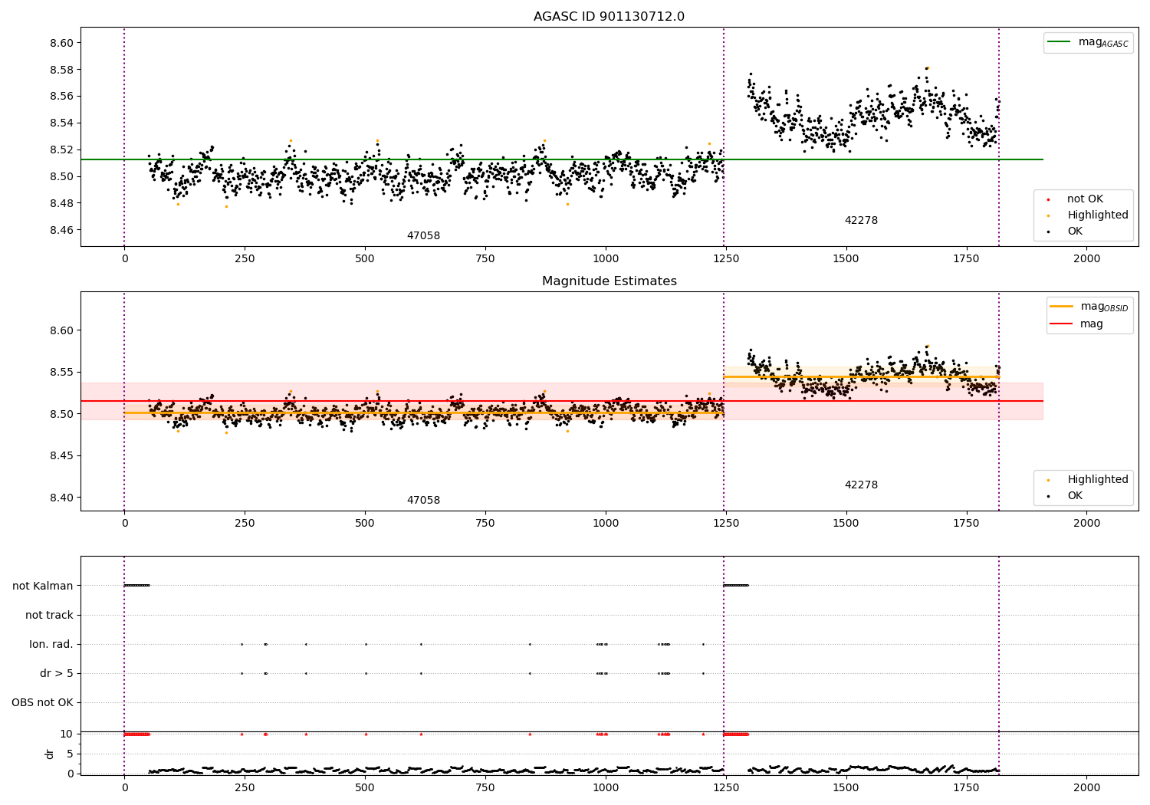Click the 'OBS not OK' axis label
The image size is (1150, 805).
pos(43,703)
